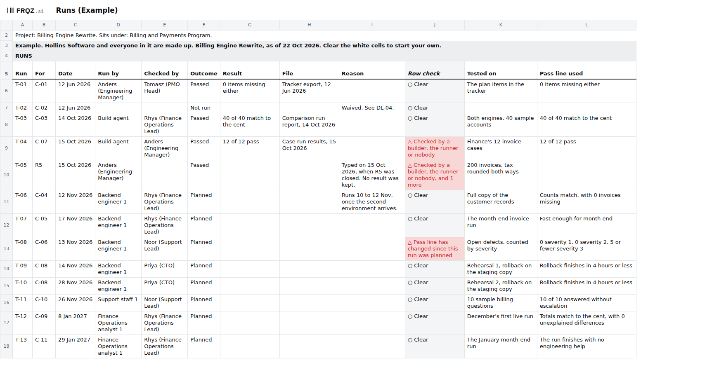Select "December's first live run" cell
719x365 pixels.
point(501,323)
